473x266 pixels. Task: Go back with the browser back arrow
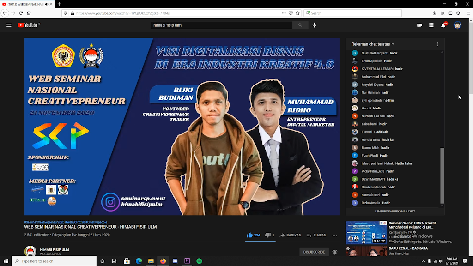[x=5, y=13]
